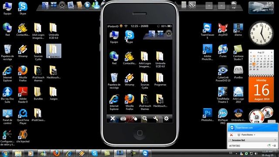Viewport: 279px width, 157px height.
Task: Switch to Firefox in the taskbar
Action: click(x=56, y=153)
